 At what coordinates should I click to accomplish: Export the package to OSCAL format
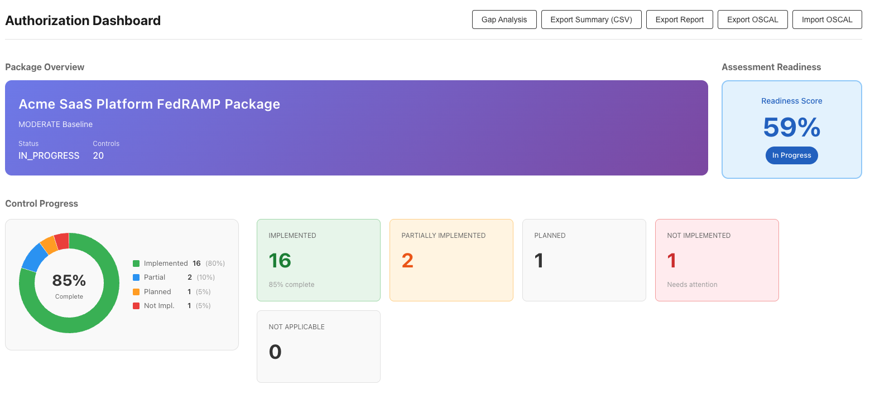(752, 19)
